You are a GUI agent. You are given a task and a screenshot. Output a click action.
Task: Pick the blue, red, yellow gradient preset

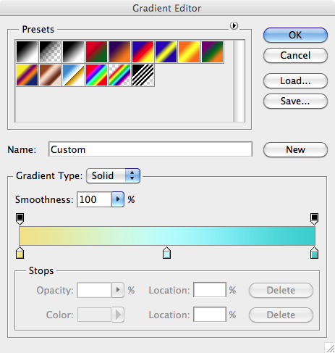click(143, 51)
